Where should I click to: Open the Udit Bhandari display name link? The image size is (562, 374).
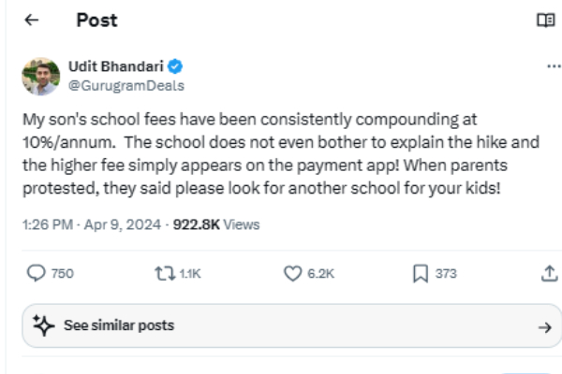pos(116,67)
